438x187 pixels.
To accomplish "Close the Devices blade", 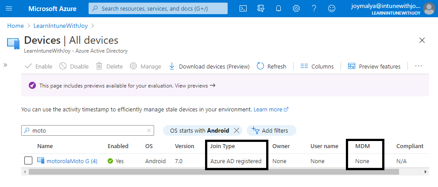I will tap(422, 40).
